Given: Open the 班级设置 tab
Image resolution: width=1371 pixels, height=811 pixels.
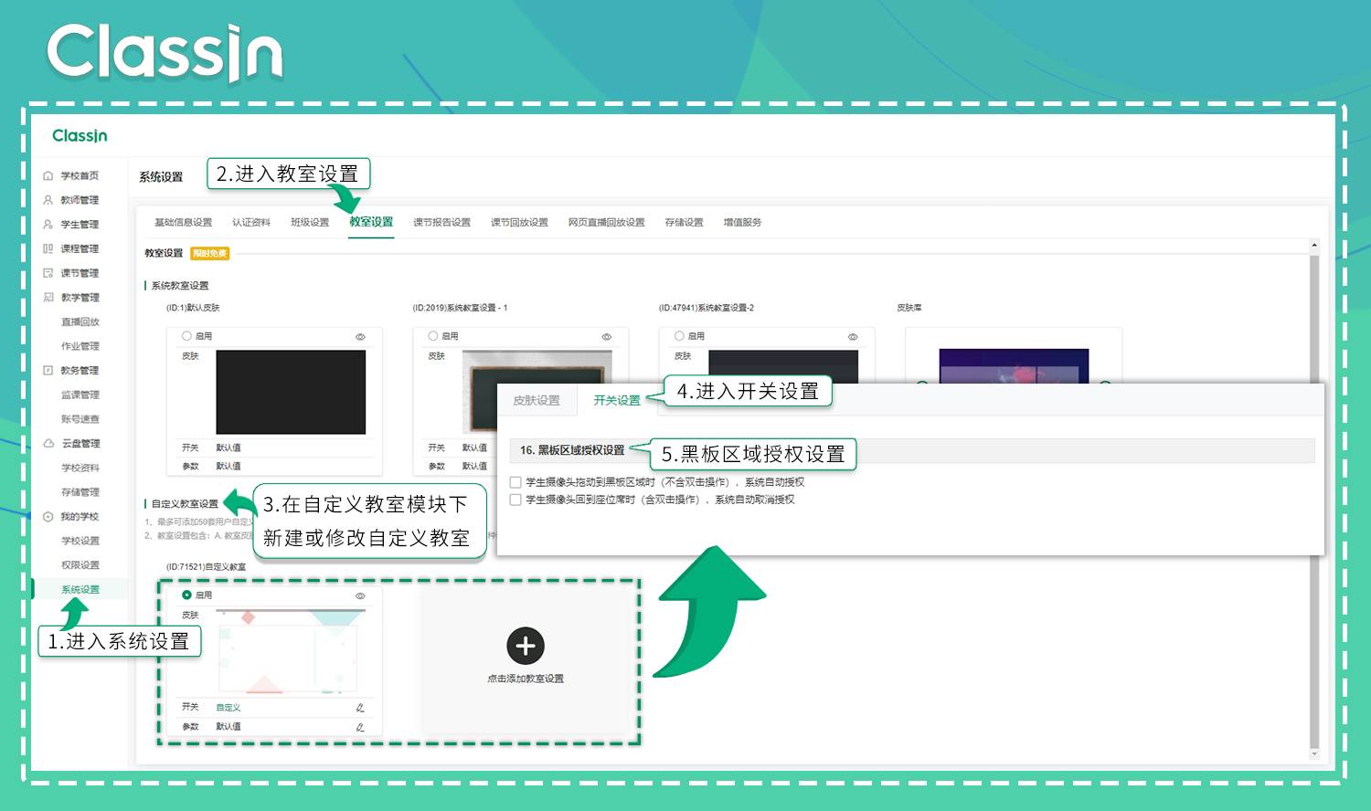Looking at the screenshot, I should click(x=310, y=222).
